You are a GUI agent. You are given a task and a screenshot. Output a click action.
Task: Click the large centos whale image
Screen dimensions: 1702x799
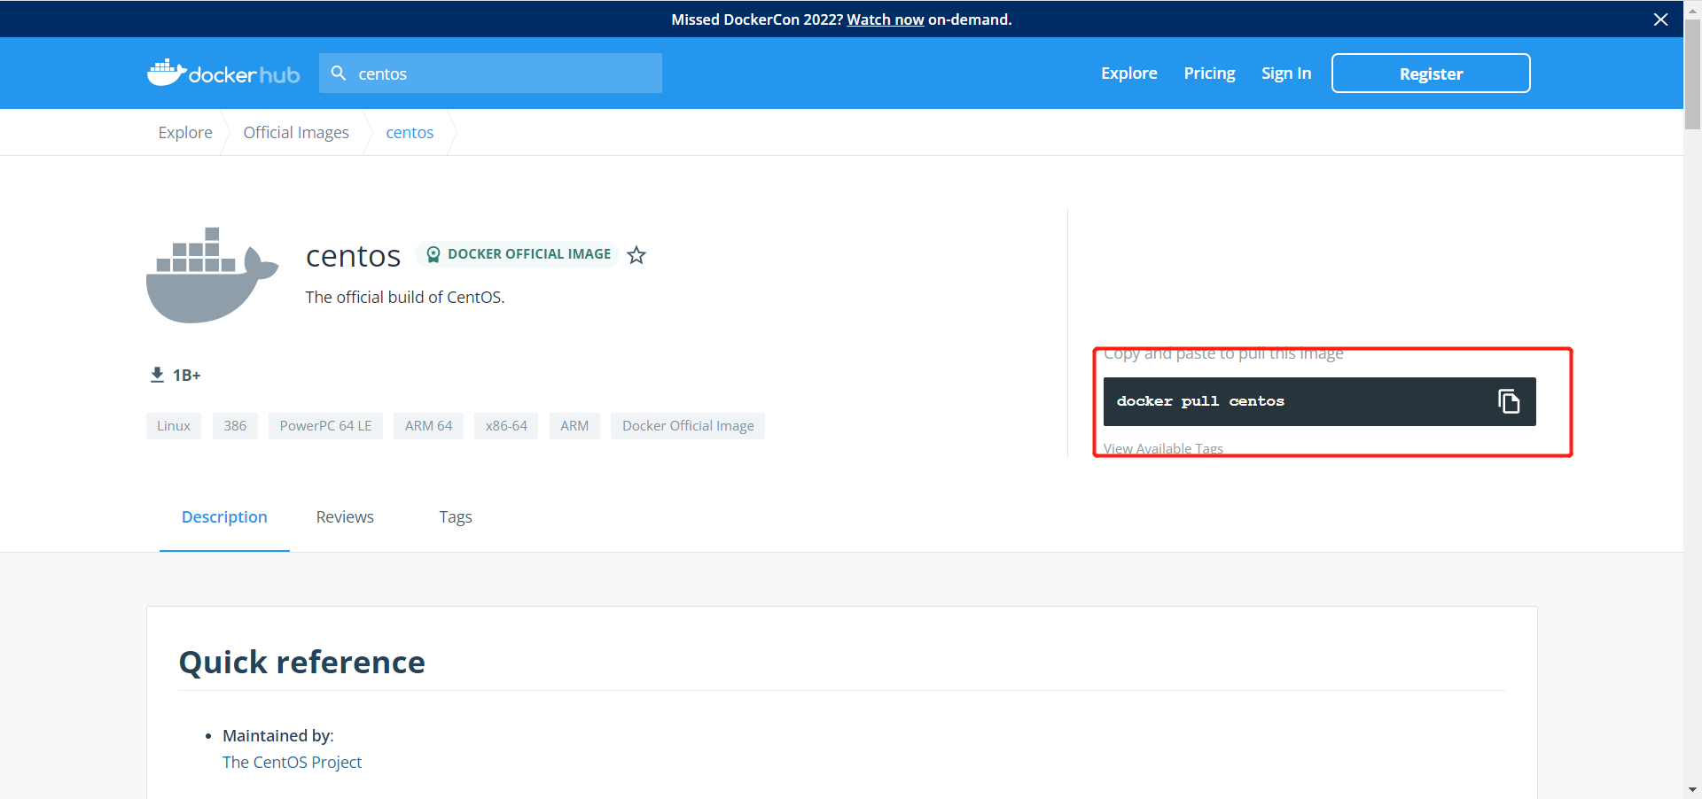(x=212, y=275)
